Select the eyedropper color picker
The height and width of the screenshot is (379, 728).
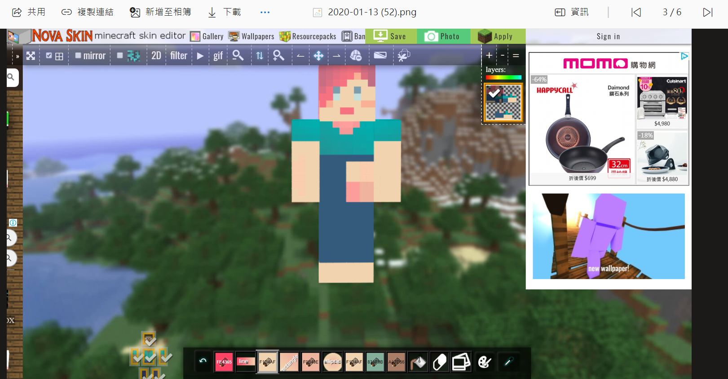[x=508, y=362]
